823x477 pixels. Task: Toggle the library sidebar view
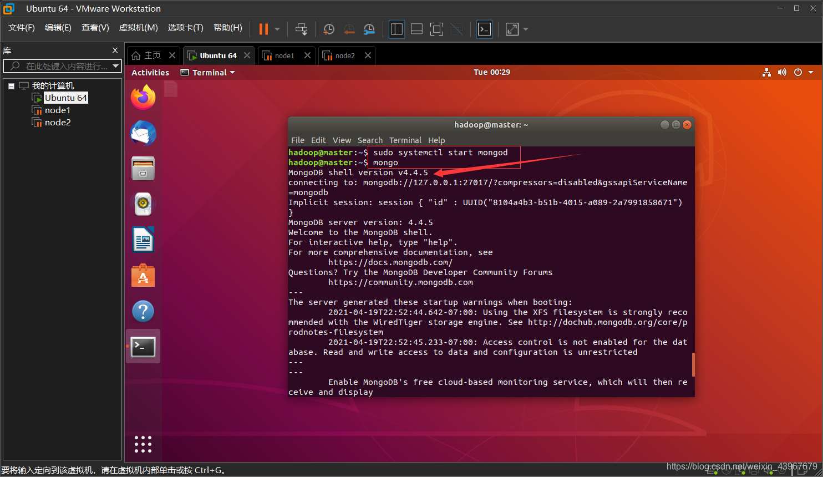[397, 29]
